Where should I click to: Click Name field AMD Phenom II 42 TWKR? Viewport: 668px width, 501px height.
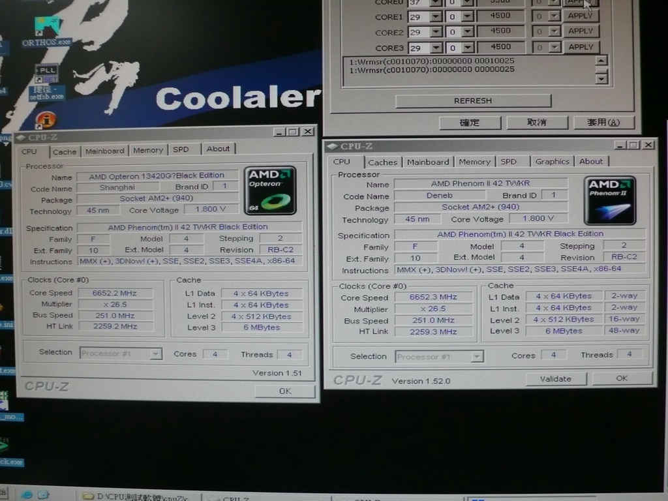(x=481, y=183)
